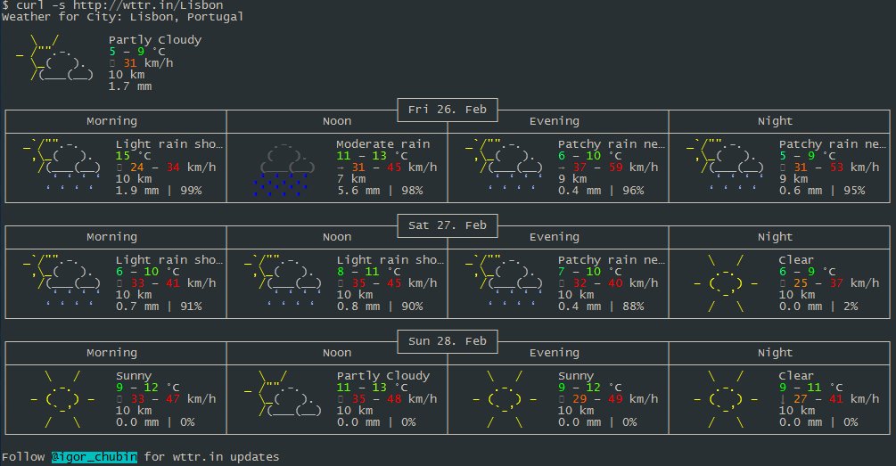This screenshot has width=896, height=466.
Task: Click the 0.0 mm | 2% rain value
Action: point(818,307)
